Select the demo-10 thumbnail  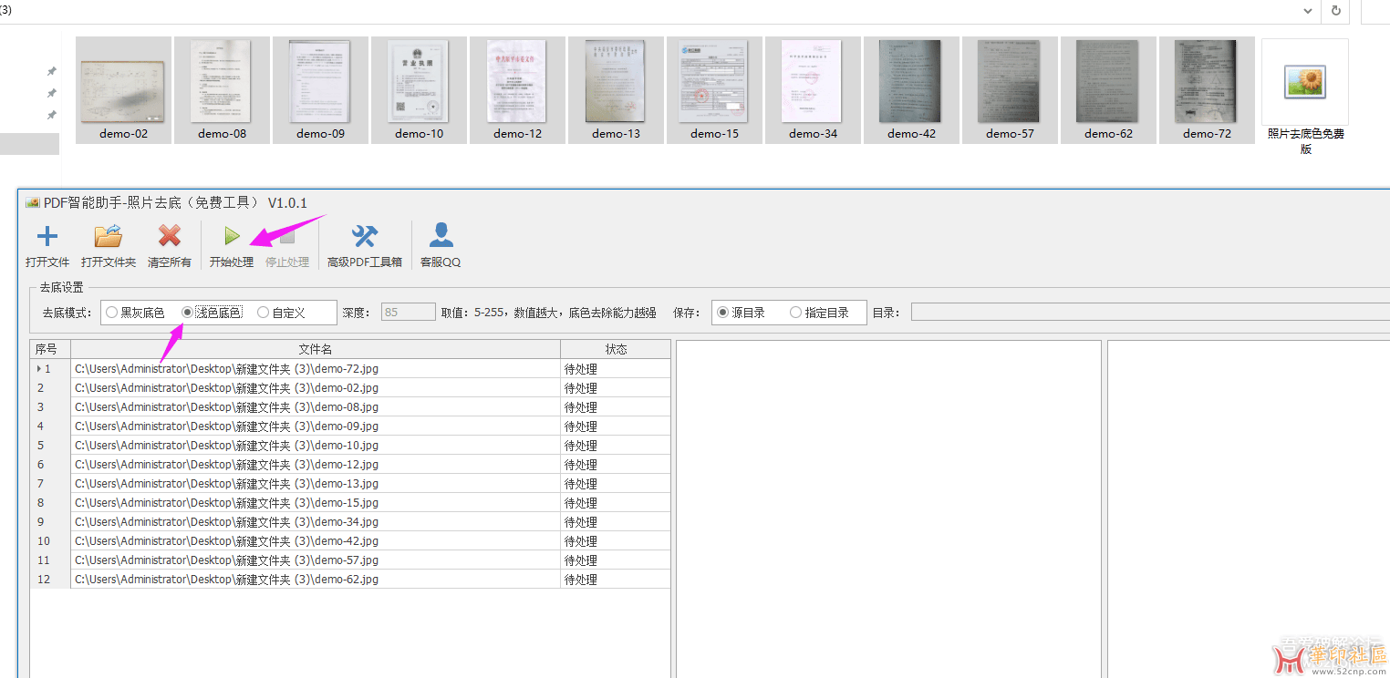point(419,82)
